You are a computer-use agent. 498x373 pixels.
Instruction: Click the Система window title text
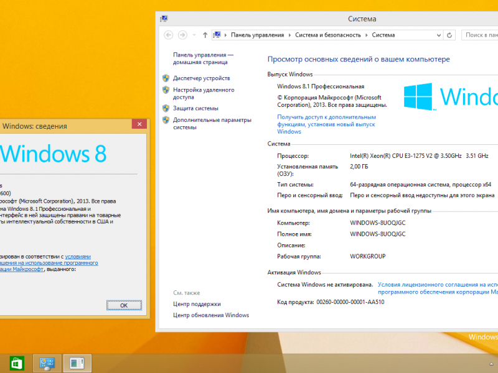tap(362, 19)
